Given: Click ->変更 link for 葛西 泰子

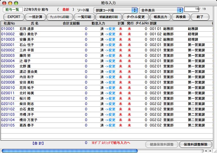Looking at the screenshot, I should [110, 125].
